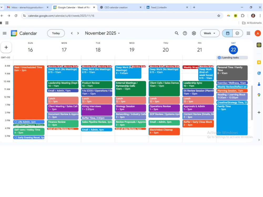Open Buffer / Early Close Block event
The height and width of the screenshot is (197, 263).
pos(198,124)
